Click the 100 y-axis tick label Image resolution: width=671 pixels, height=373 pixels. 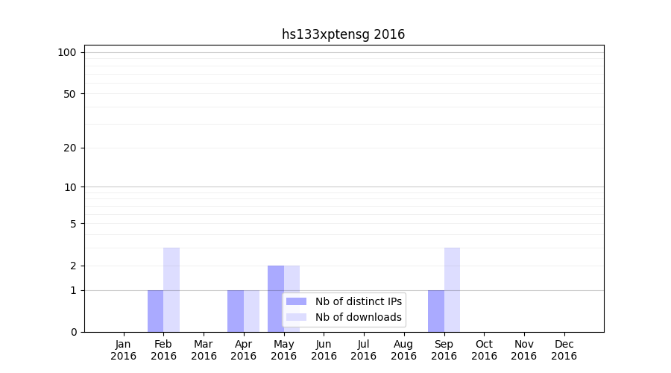tap(67, 52)
